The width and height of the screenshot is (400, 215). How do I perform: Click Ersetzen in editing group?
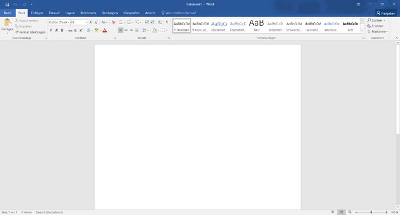pos(375,26)
